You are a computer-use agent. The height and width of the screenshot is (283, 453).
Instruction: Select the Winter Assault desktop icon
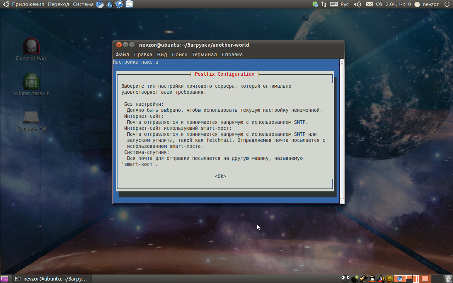[x=31, y=84]
